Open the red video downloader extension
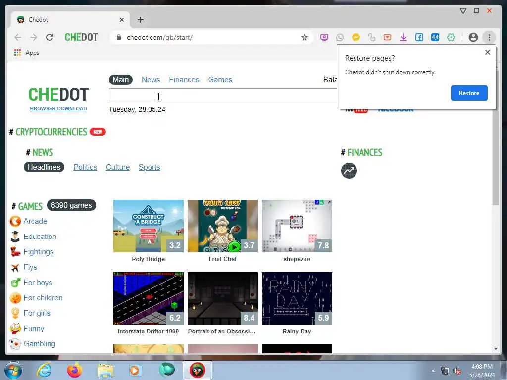Screen dimensions: 507x380 point(387,37)
